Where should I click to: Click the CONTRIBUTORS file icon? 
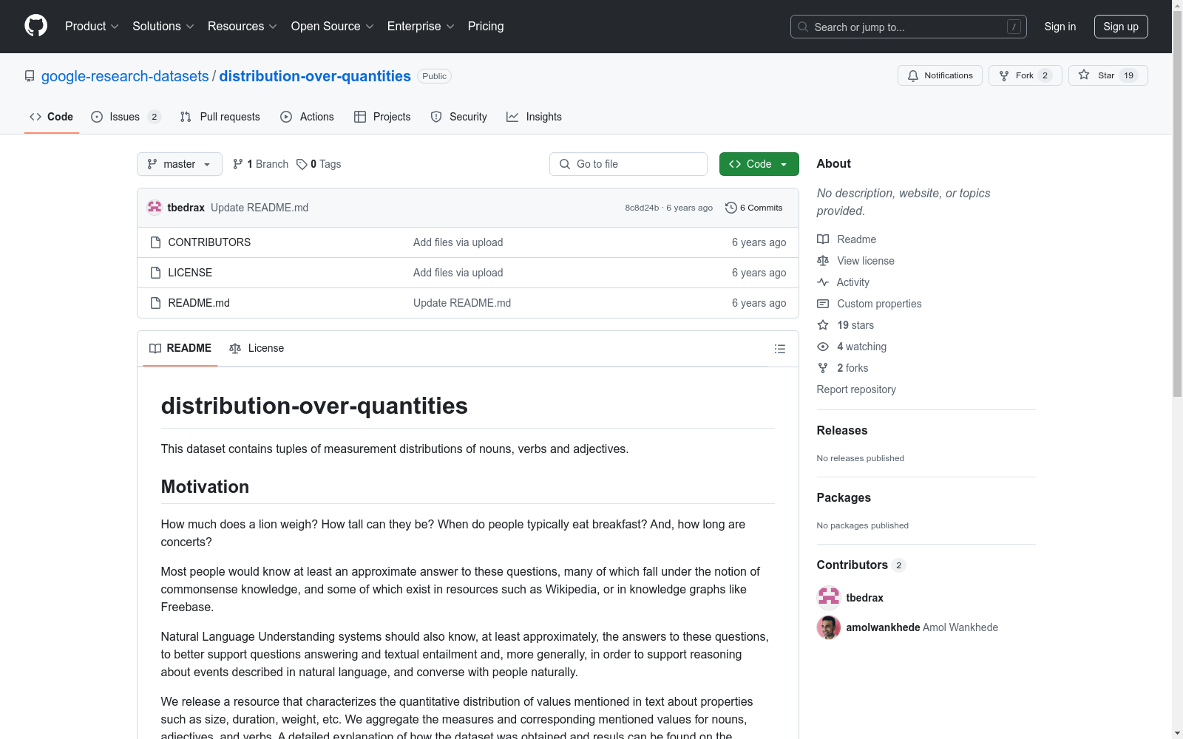coord(155,242)
